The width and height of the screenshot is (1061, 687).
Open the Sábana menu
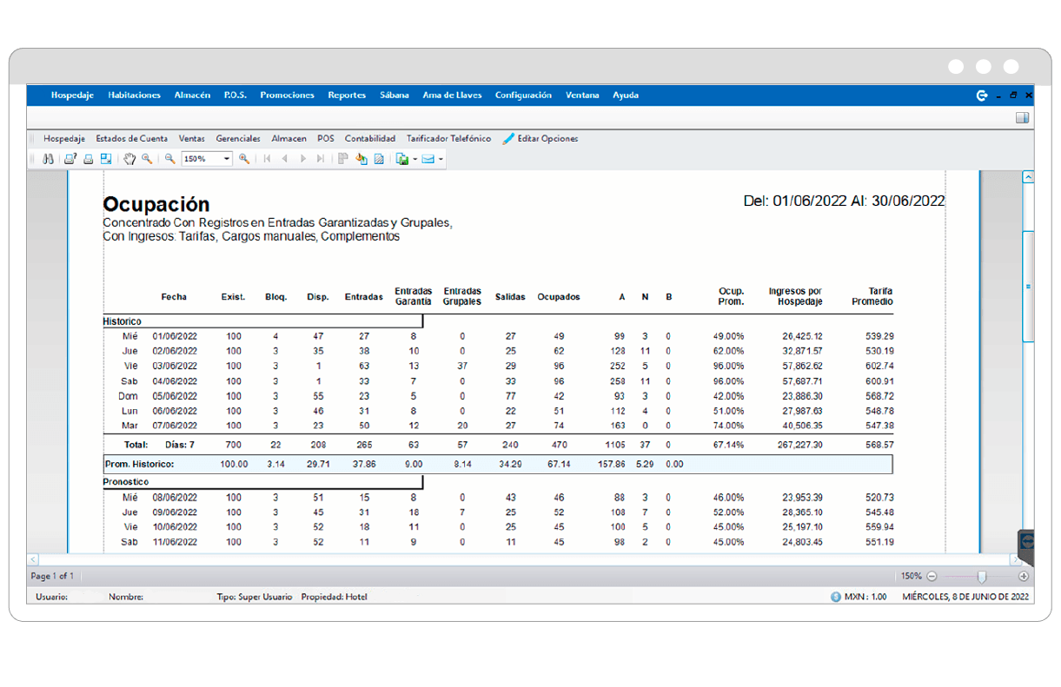(395, 96)
